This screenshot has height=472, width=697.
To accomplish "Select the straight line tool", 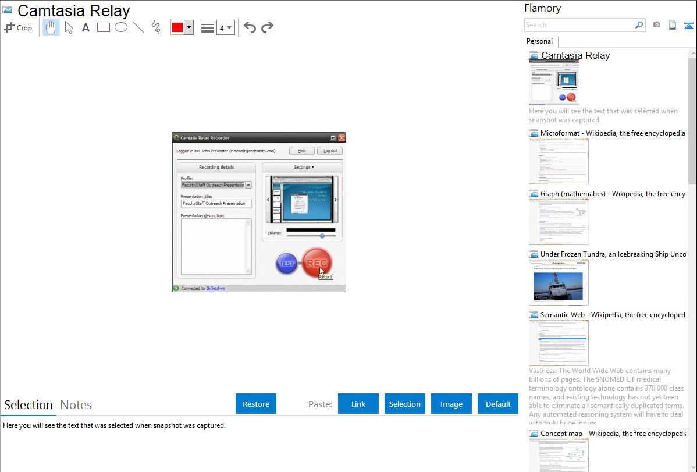I will 138,27.
